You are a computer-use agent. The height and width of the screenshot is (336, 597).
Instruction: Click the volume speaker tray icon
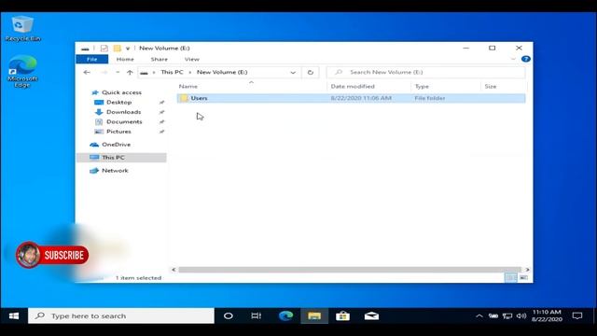coord(521,316)
